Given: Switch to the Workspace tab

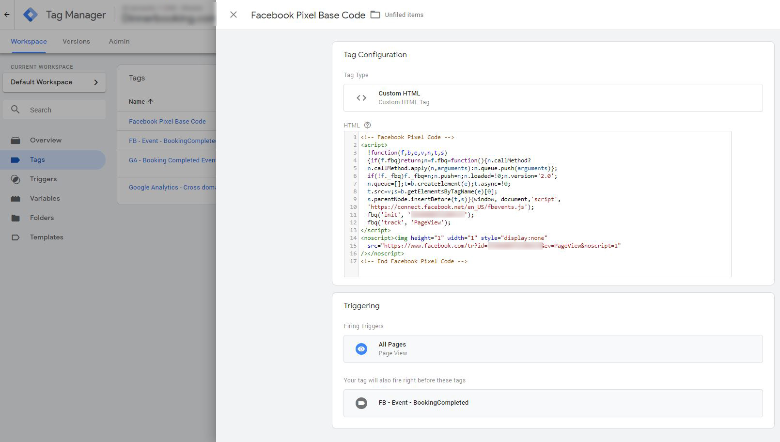Looking at the screenshot, I should click(29, 41).
